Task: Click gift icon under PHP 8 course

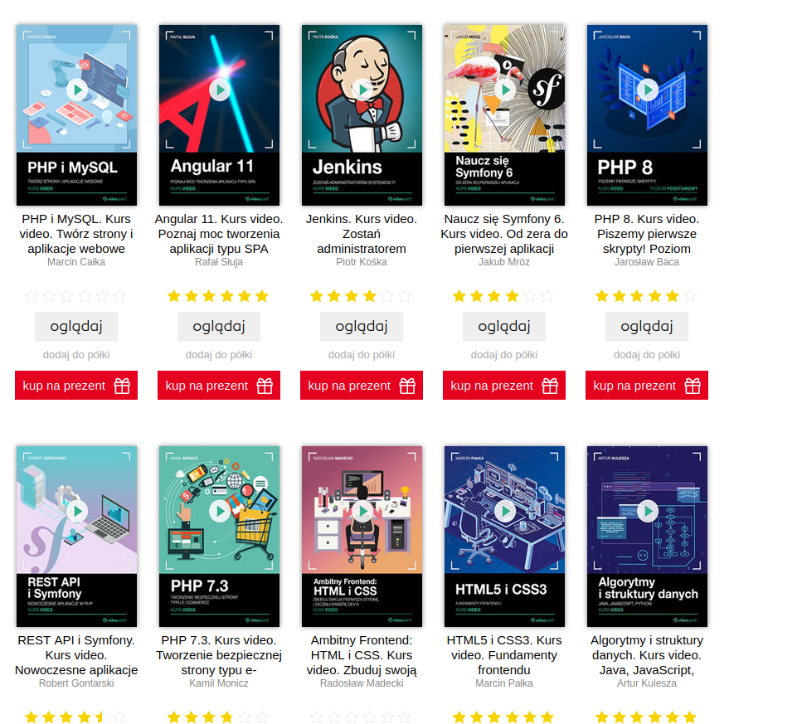Action: (693, 386)
